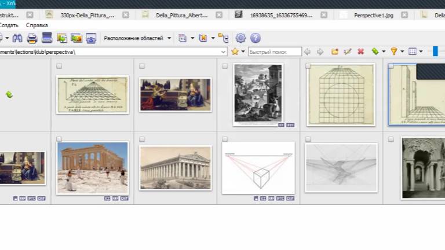Image resolution: width=445 pixels, height=250 pixels.
Task: Go forward with the right arrow
Action: pyautogui.click(x=320, y=52)
